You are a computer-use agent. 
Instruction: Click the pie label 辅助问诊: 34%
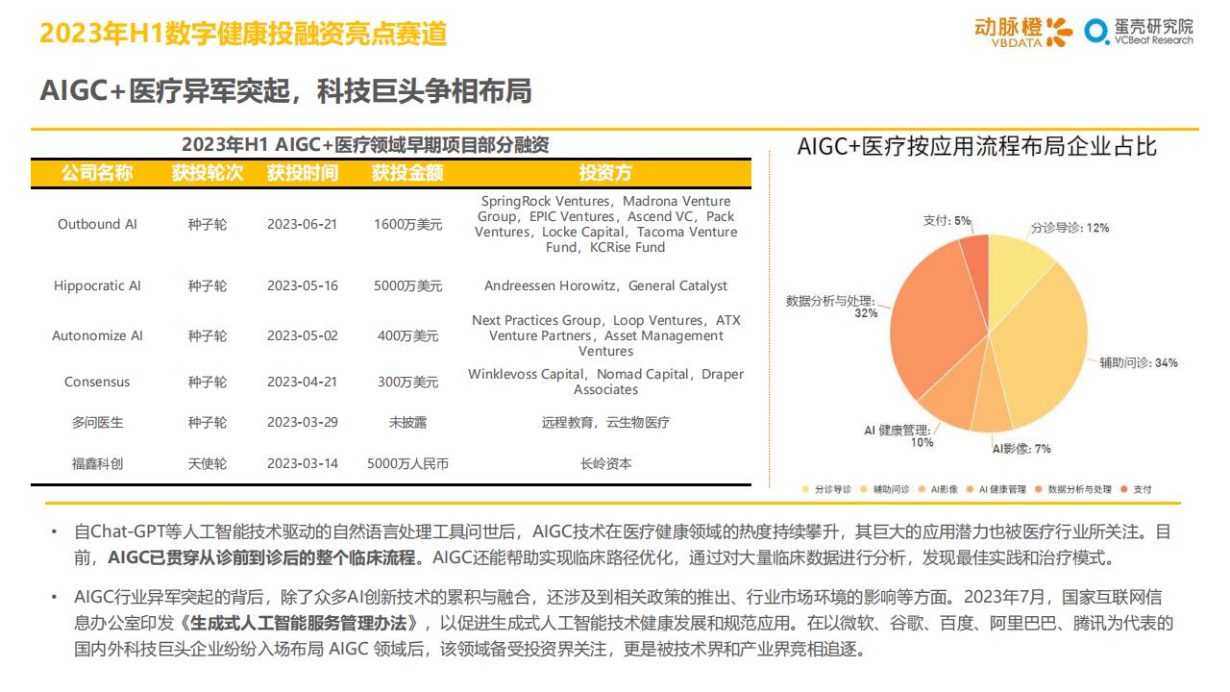pyautogui.click(x=1139, y=362)
